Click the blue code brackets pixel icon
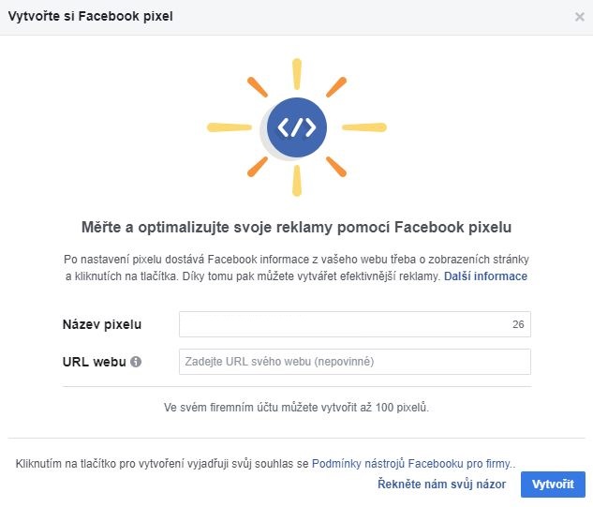Screen dimensions: 593x507 (297, 127)
